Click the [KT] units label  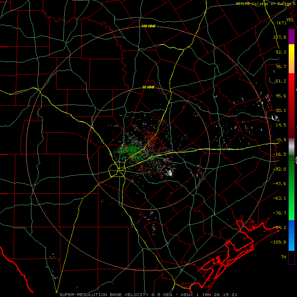(x=282, y=23)
